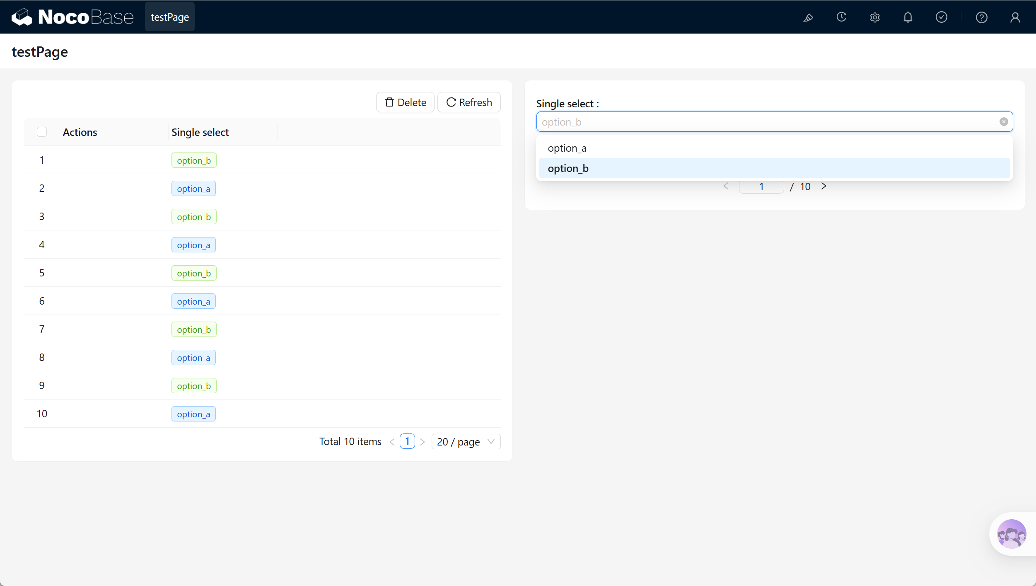This screenshot has height=586, width=1036.
Task: Click the Refresh button
Action: click(x=469, y=102)
